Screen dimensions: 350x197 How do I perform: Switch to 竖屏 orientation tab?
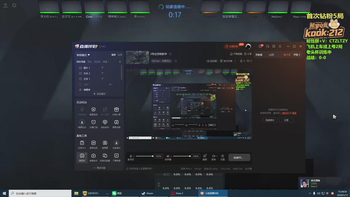(120, 55)
